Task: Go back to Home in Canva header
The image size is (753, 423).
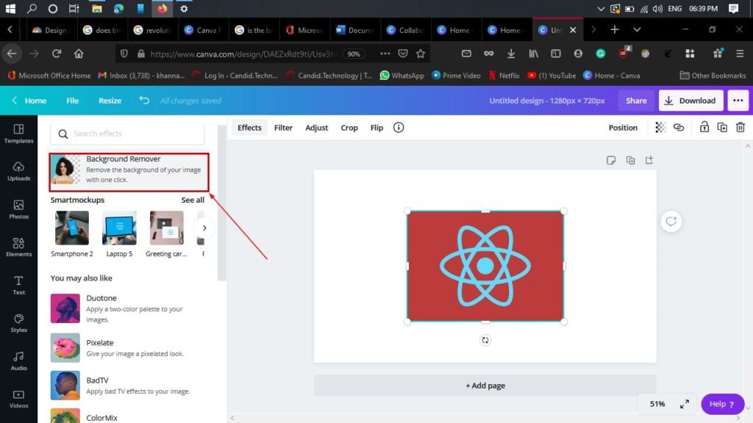Action: (x=29, y=100)
